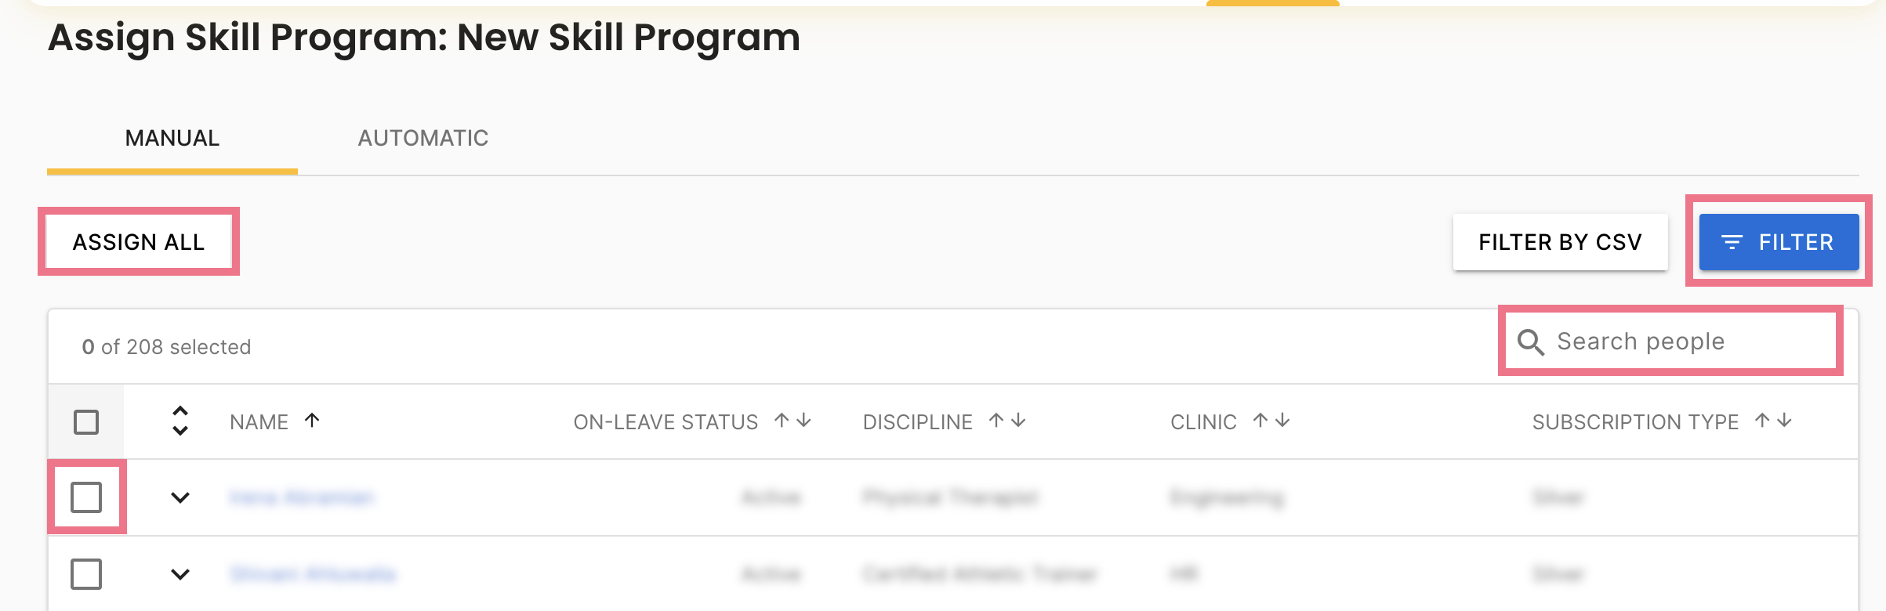
Task: Tick the second person's row checkbox
Action: click(x=86, y=574)
